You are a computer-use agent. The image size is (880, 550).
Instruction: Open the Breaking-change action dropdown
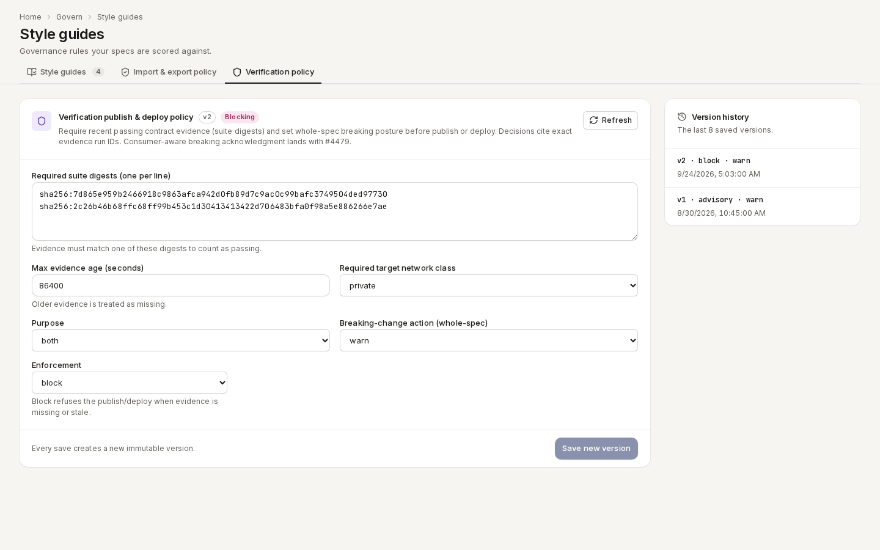[x=489, y=340]
